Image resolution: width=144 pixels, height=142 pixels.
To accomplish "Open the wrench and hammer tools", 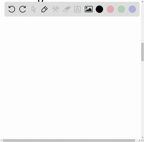I will [x=55, y=9].
